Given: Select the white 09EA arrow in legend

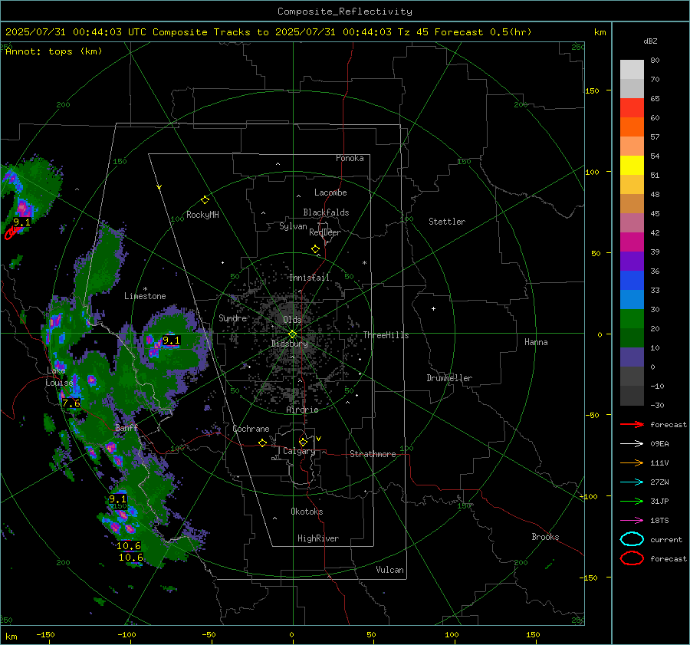Looking at the screenshot, I should click(x=632, y=444).
